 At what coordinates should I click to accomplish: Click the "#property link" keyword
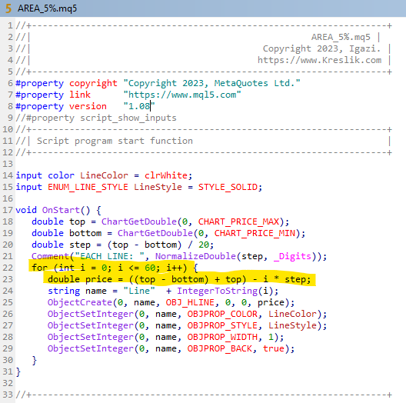click(53, 95)
